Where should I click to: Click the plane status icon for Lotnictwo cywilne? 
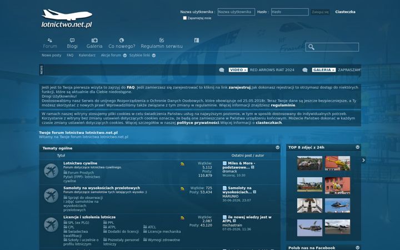(51, 171)
